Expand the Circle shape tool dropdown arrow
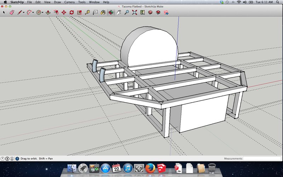 pos(42,12)
